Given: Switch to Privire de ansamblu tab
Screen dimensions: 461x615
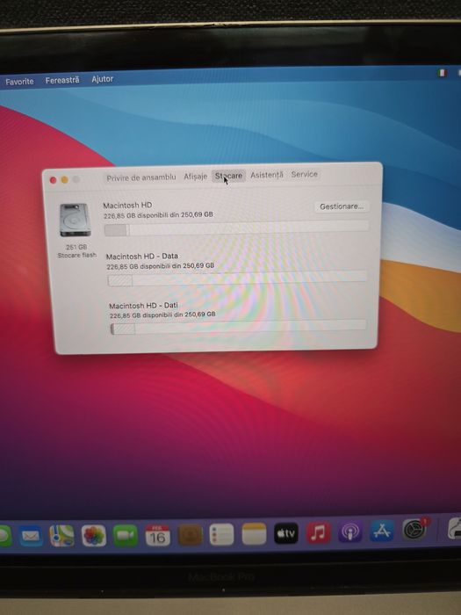Looking at the screenshot, I should (x=141, y=177).
